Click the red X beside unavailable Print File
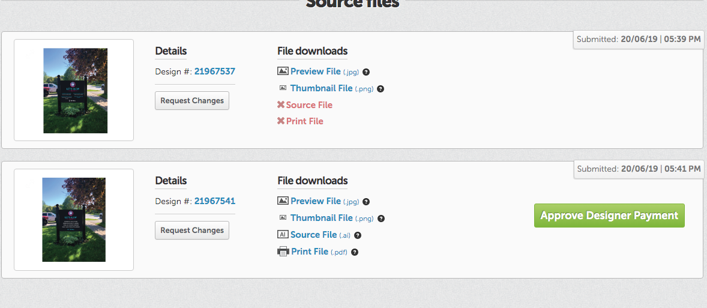 click(281, 121)
